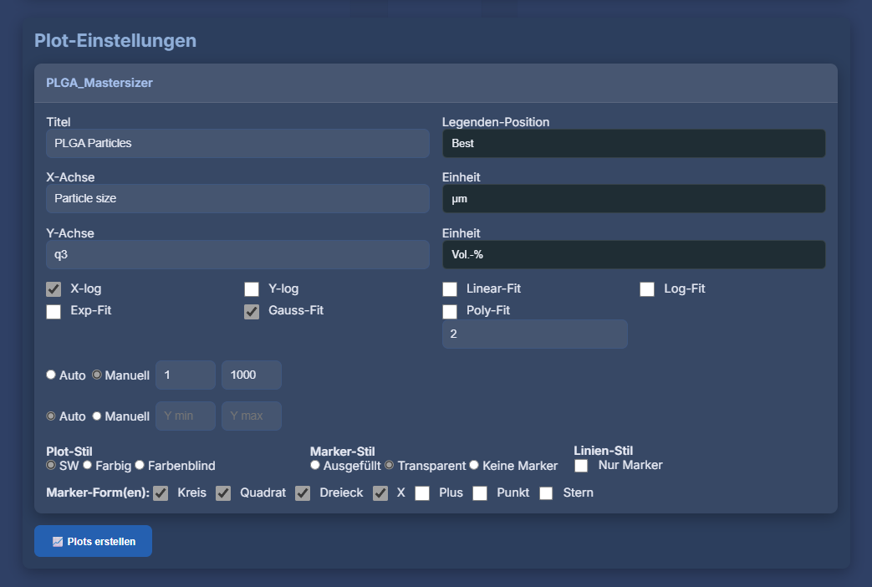Uncheck the Dreieck marker shape
The image size is (872, 587).
tap(303, 493)
